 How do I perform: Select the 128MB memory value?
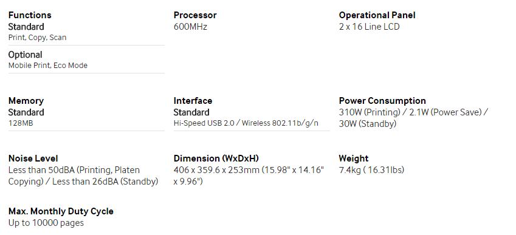click(x=21, y=123)
